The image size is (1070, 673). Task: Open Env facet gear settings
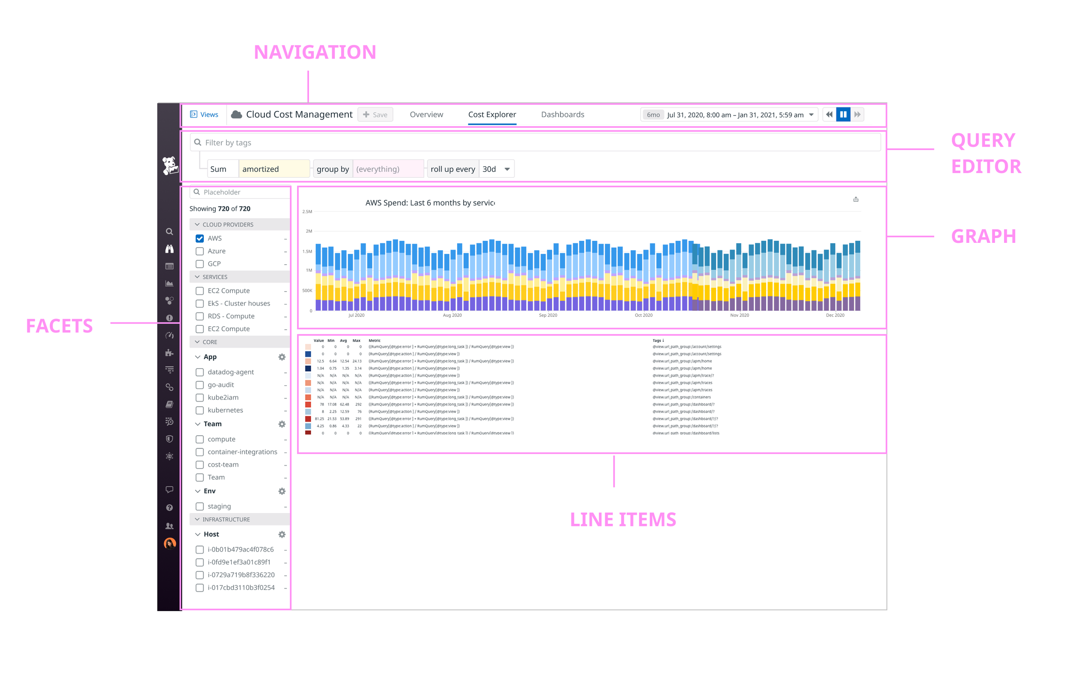(282, 491)
